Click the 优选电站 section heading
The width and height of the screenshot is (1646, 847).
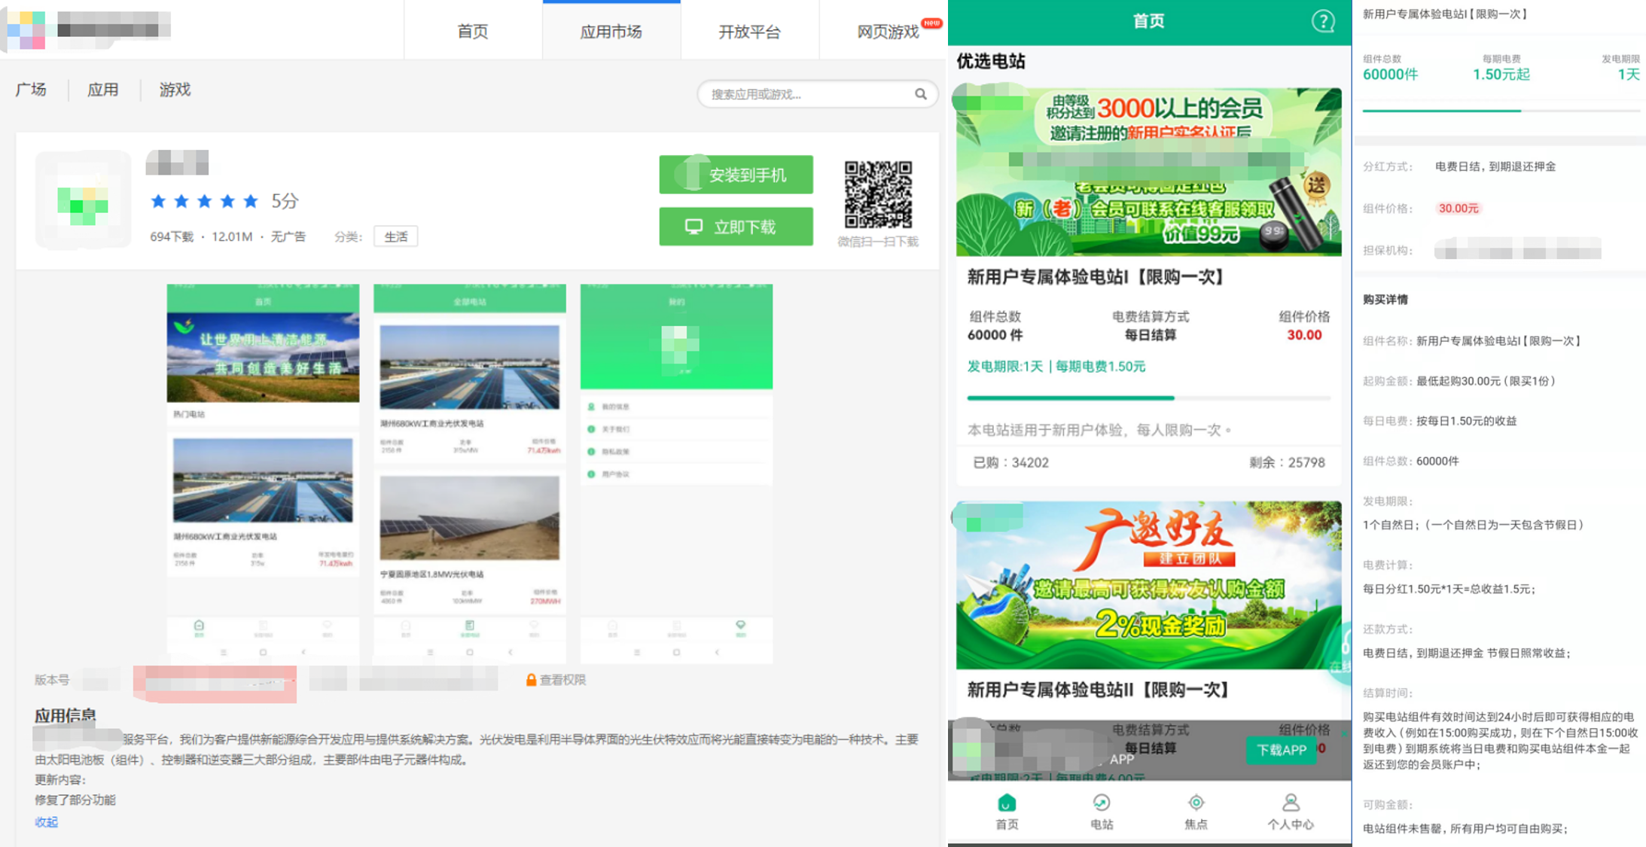click(x=991, y=61)
